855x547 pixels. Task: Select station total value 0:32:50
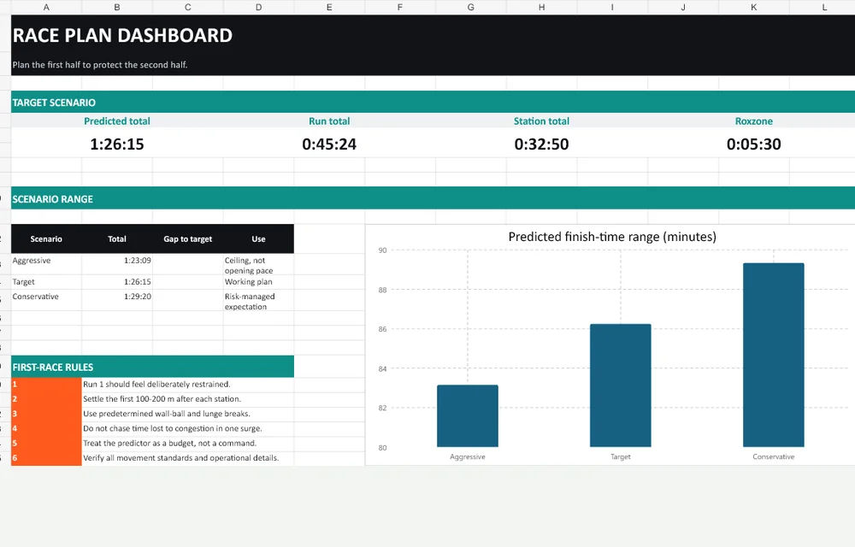point(541,144)
